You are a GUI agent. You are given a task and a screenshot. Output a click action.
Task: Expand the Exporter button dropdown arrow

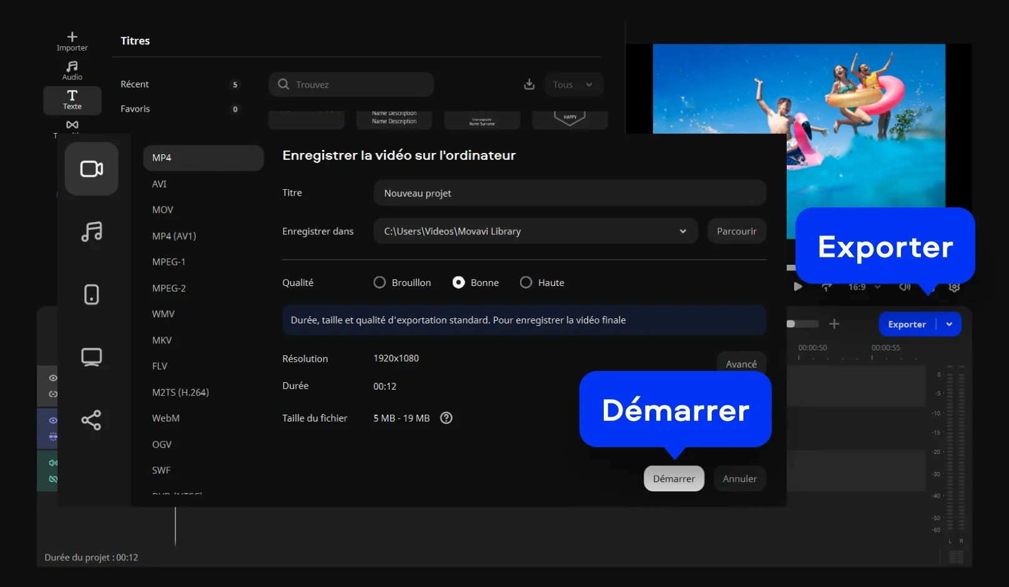(x=949, y=324)
